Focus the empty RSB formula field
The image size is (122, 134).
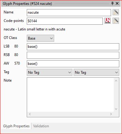point(73,55)
